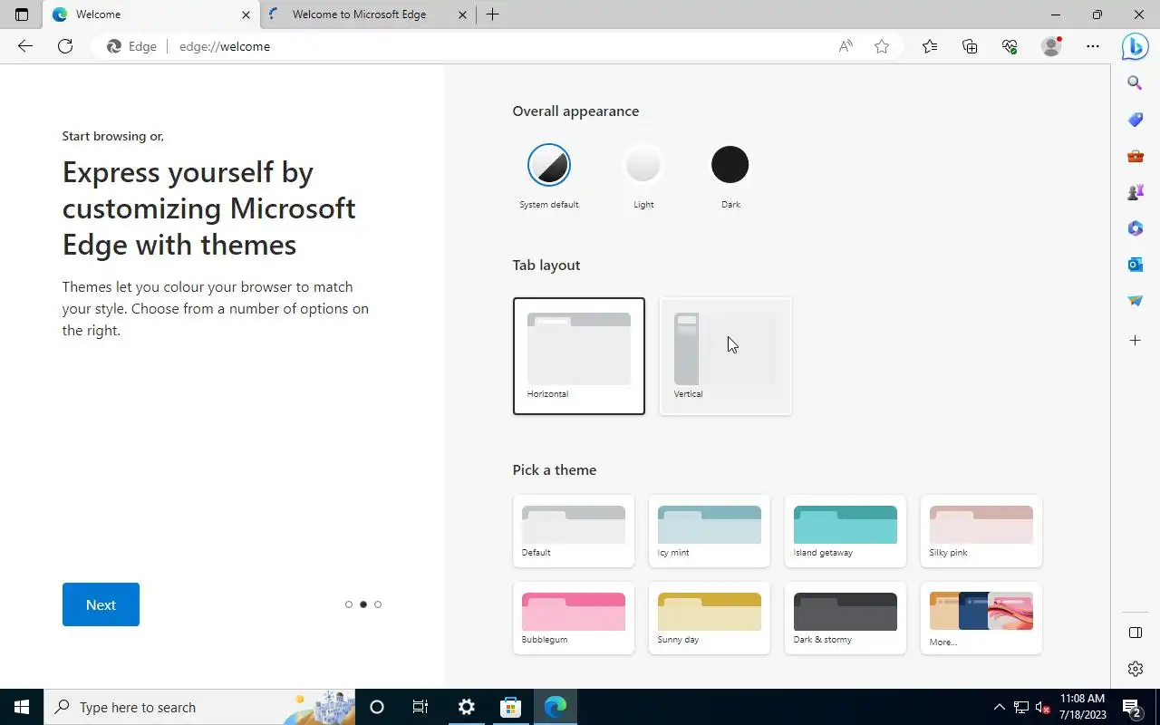Image resolution: width=1160 pixels, height=725 pixels.
Task: Choose Vertical tab layout
Action: click(x=726, y=356)
